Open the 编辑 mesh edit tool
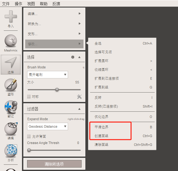Image resolution: width=178 pixels, height=171 pixels. [11, 129]
